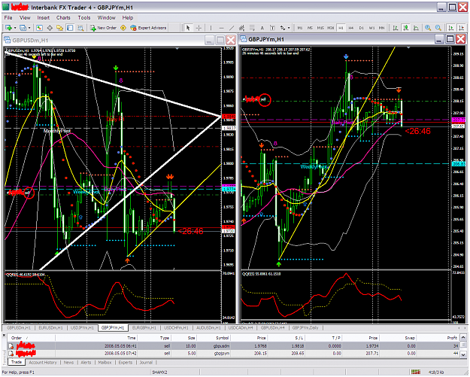Viewport: 470px width, 377px height.
Task: Toggle the Expert Advisors button
Action: click(x=148, y=28)
